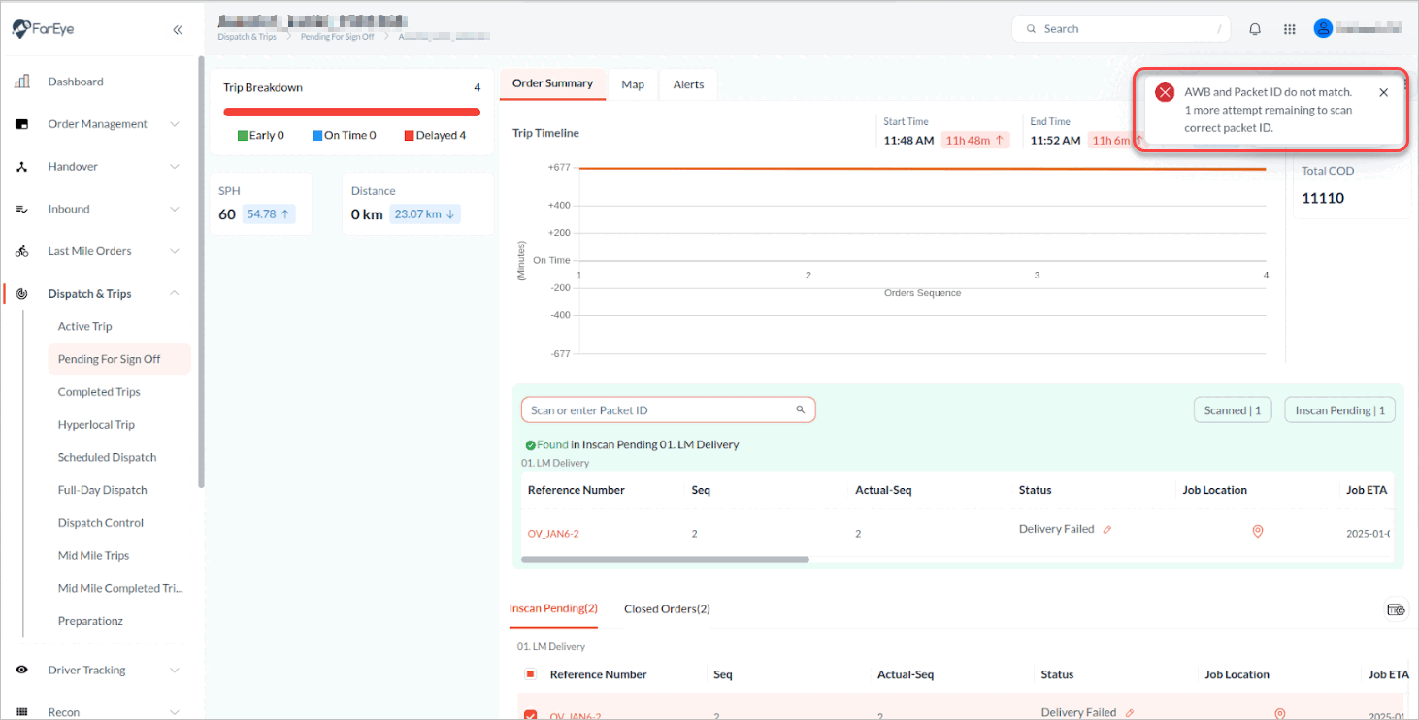Open Mid Mile Trips in sidebar

click(93, 556)
